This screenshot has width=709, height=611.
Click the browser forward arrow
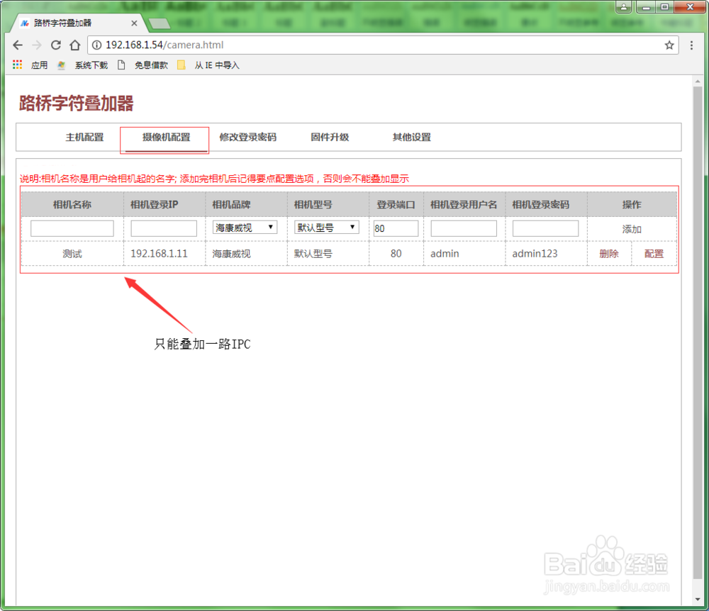[x=37, y=45]
